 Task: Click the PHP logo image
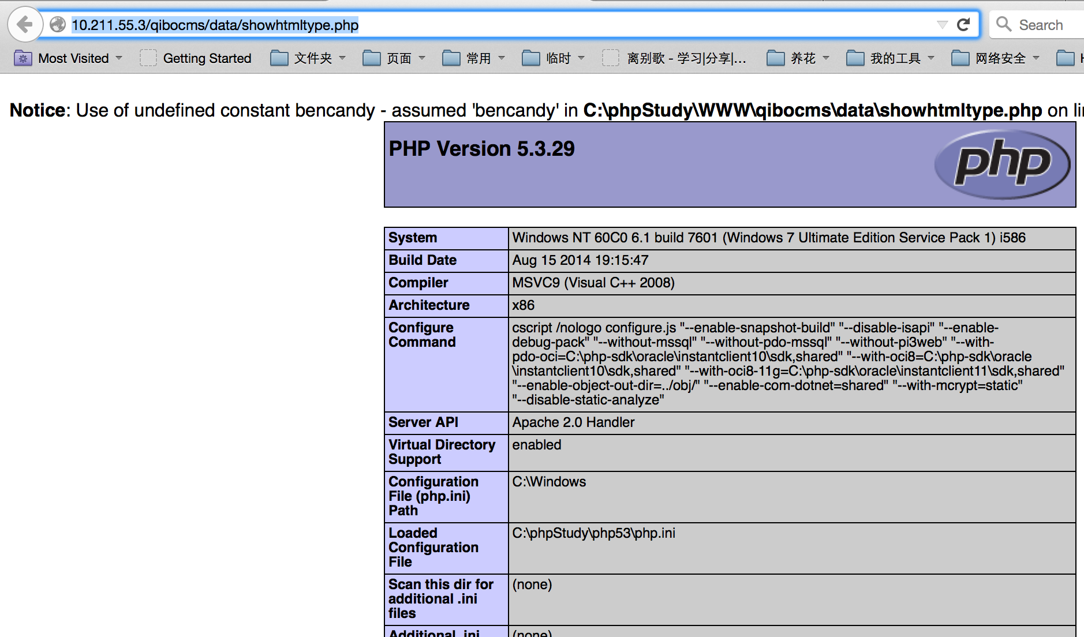point(1002,164)
